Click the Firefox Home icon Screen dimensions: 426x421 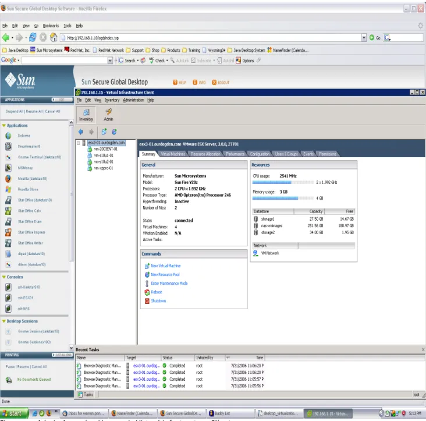[54, 37]
